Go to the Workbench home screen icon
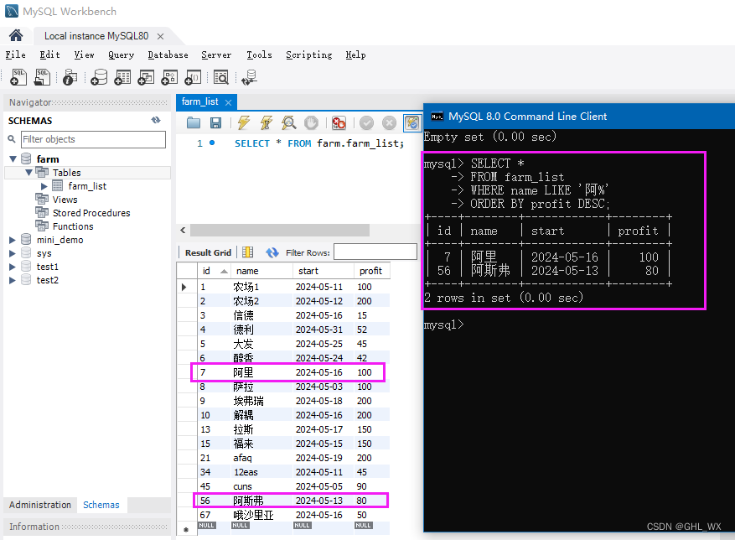 [x=16, y=36]
